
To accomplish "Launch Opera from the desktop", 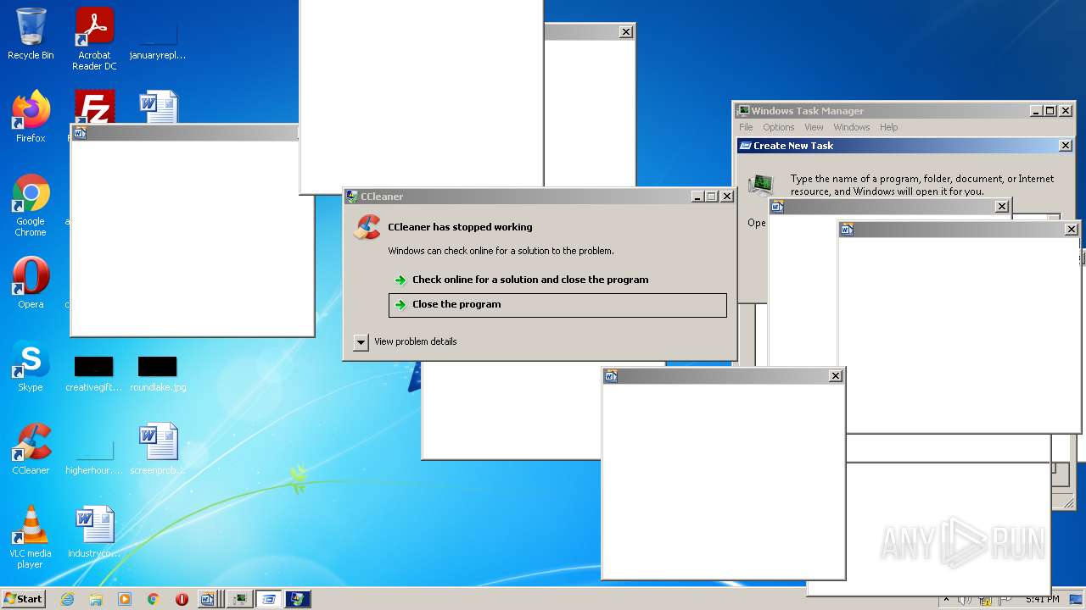I will coord(31,283).
